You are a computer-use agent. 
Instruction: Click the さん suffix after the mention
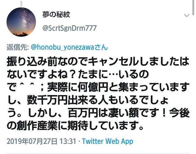pyautogui.click(x=100, y=47)
